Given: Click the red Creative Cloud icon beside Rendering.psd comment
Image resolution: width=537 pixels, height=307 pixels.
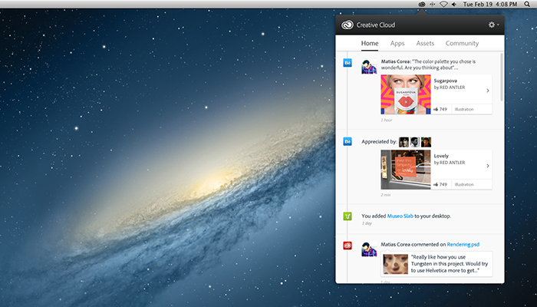Looking at the screenshot, I should [348, 246].
